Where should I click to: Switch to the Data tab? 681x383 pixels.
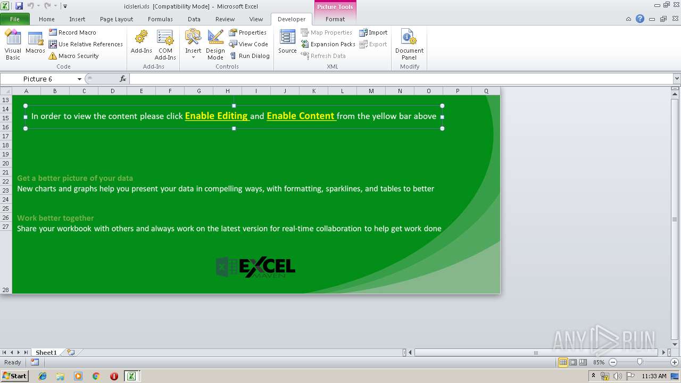(x=194, y=19)
